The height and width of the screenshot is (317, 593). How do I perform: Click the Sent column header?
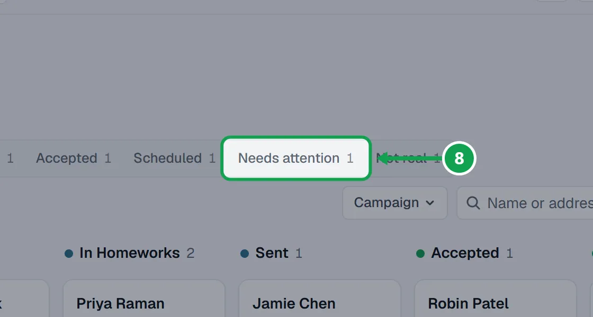pyautogui.click(x=272, y=253)
